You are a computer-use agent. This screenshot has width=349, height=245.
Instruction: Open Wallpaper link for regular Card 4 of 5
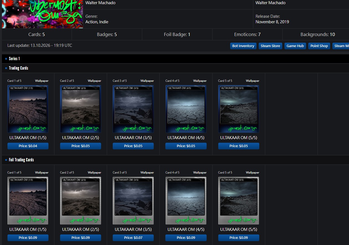200,81
